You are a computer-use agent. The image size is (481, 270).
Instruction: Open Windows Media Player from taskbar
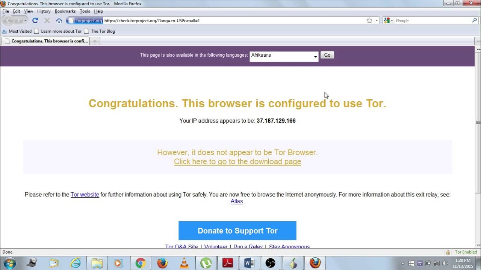click(x=118, y=263)
